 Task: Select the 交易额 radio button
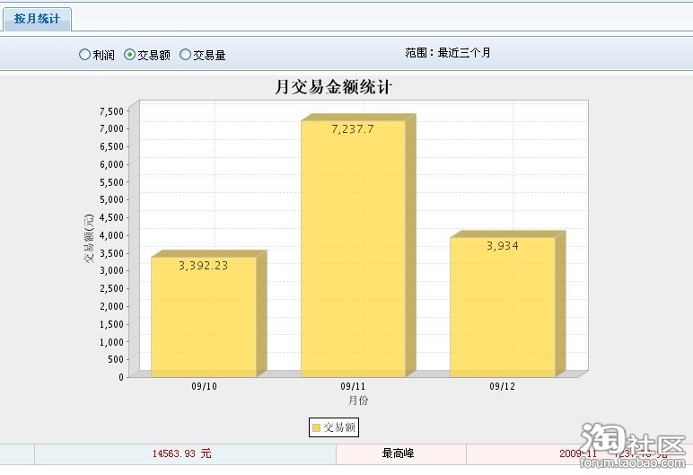point(130,55)
